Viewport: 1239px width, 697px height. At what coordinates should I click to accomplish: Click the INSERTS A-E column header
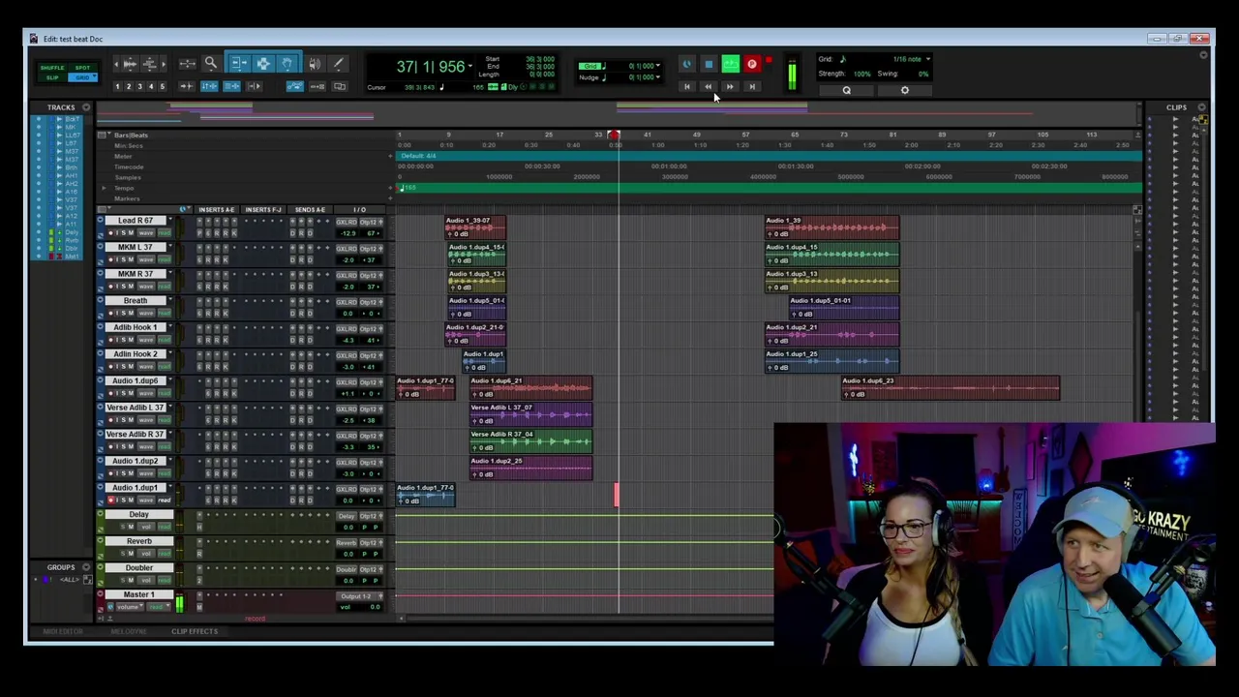pos(216,210)
